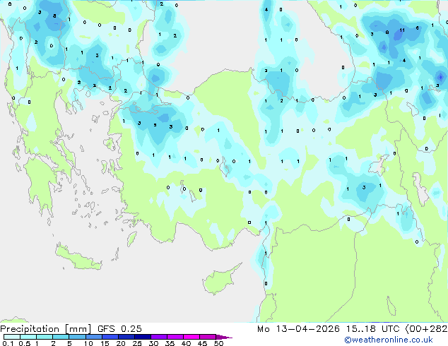448x346 pixels.
Task: Pick the 30–35 mm purple legend swatch
Action: (159, 337)
